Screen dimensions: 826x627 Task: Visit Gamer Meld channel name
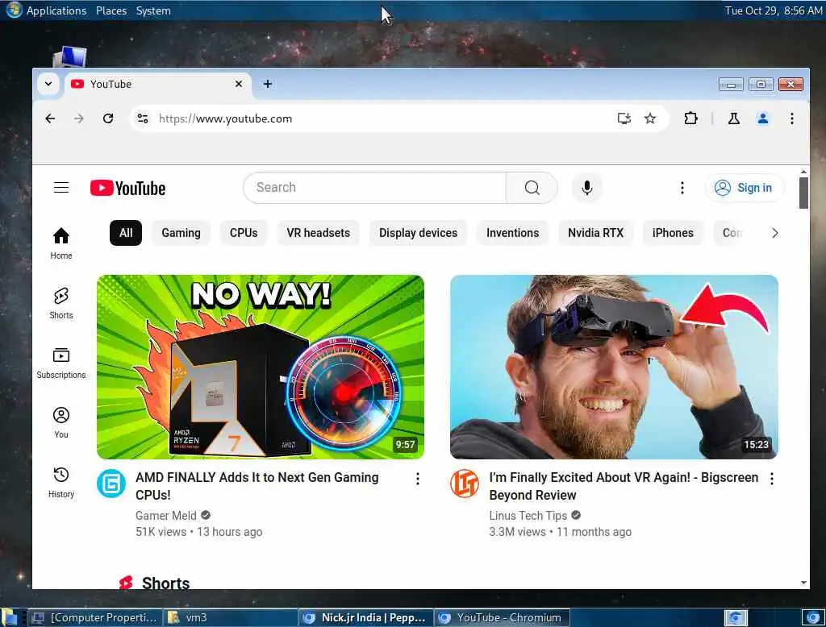click(x=166, y=516)
